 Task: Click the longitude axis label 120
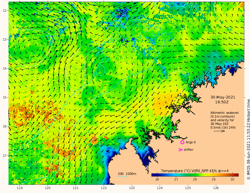(x=48, y=188)
